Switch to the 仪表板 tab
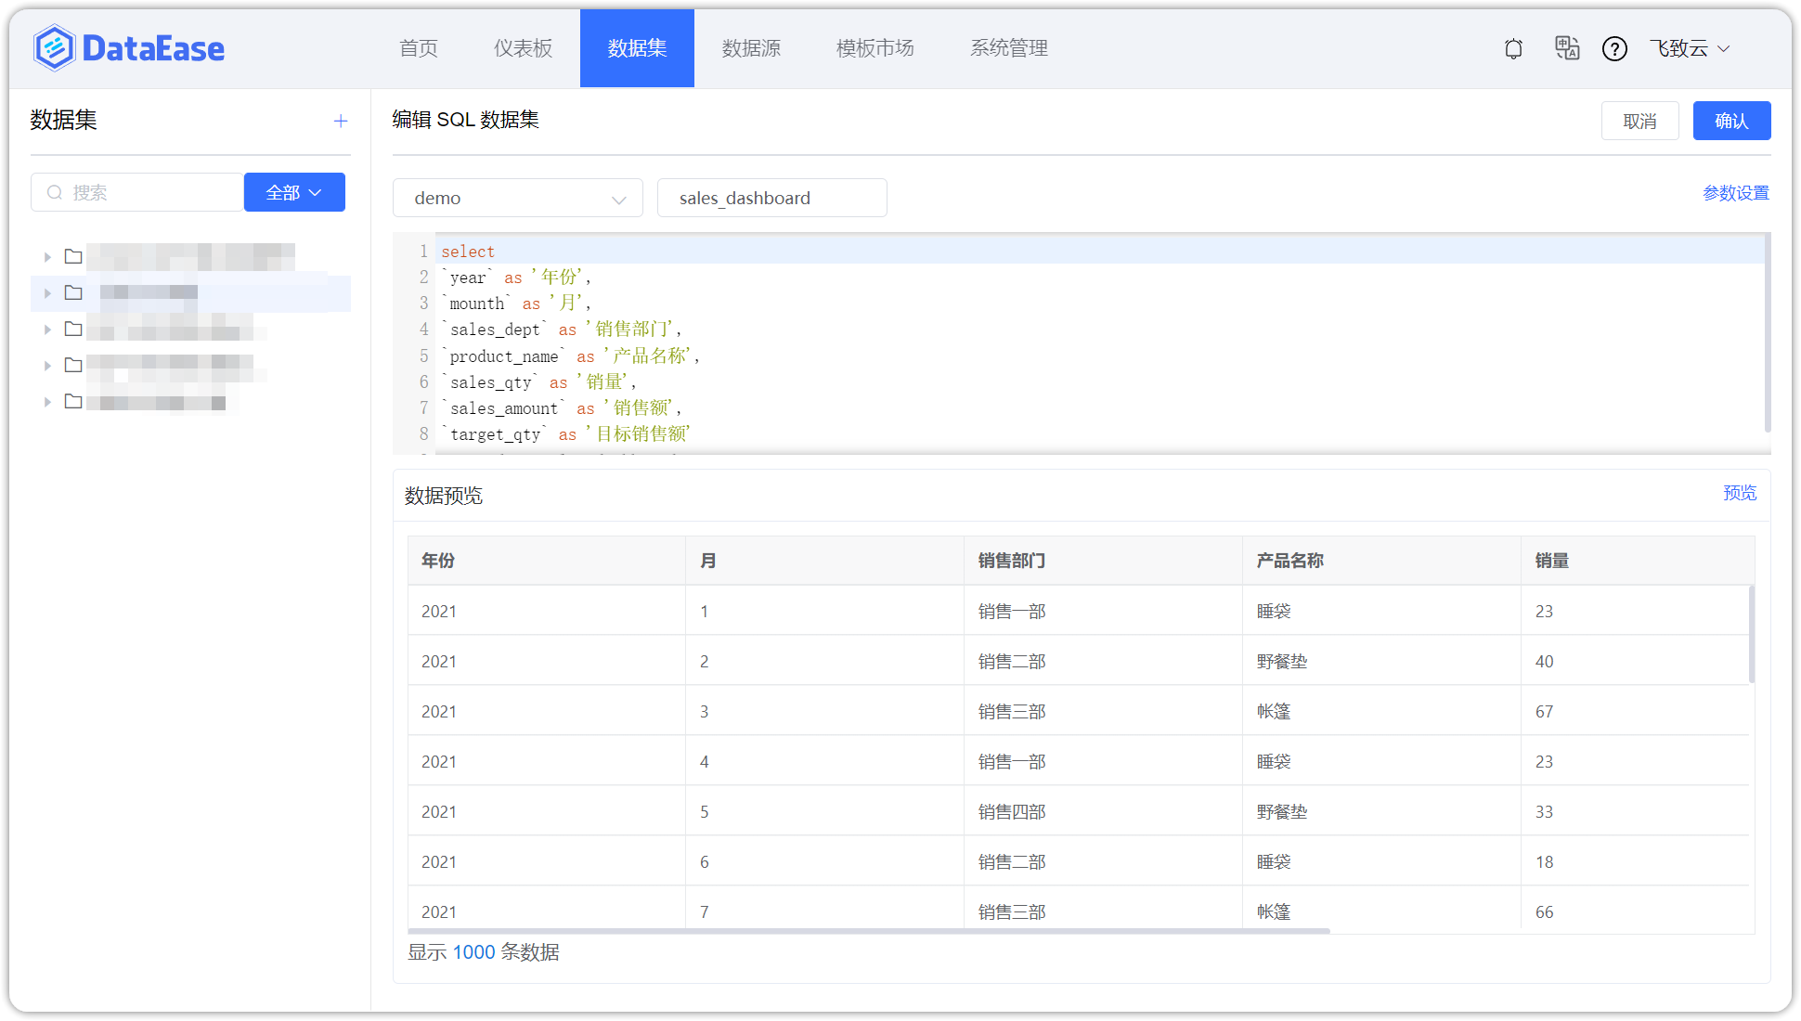Image resolution: width=1801 pixels, height=1021 pixels. coord(522,48)
